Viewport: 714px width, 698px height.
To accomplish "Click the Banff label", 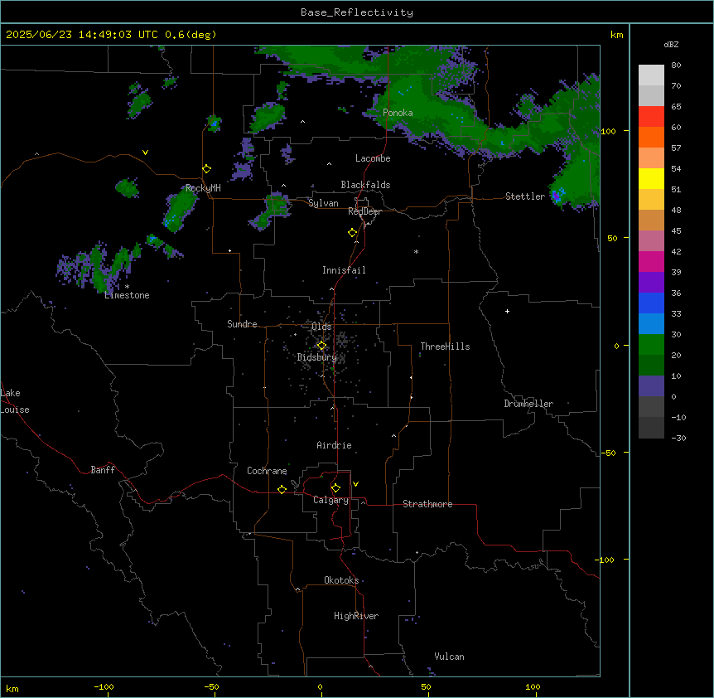I will pyautogui.click(x=103, y=470).
